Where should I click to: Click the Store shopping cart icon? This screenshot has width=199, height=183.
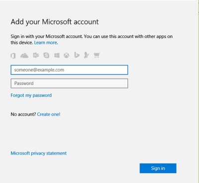[x=97, y=55]
